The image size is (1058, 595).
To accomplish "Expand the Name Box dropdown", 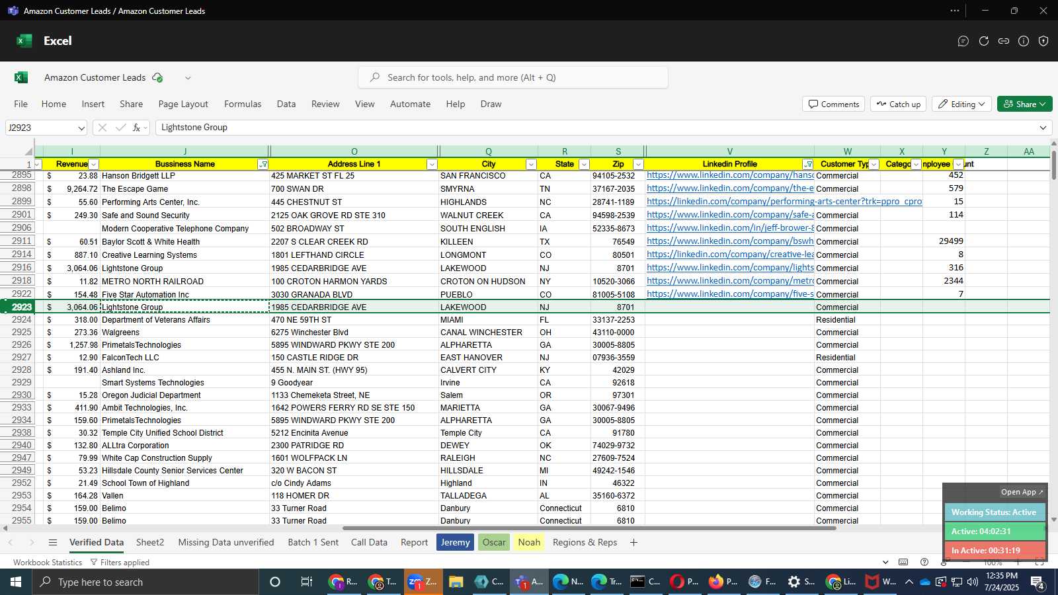I will 81,128.
